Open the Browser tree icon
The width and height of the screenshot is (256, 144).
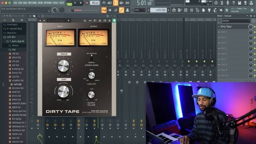[198, 10]
